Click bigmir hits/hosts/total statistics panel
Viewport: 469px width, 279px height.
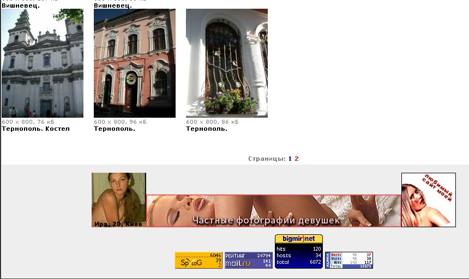point(298,256)
